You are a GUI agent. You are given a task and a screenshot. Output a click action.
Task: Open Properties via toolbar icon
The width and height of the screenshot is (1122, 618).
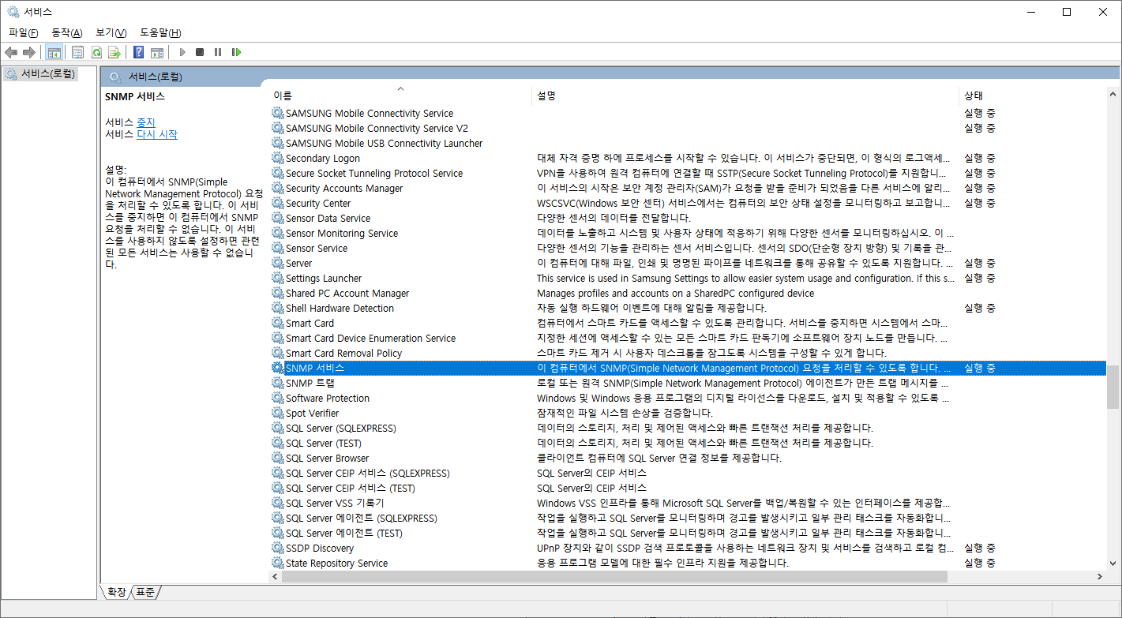pyautogui.click(x=77, y=52)
